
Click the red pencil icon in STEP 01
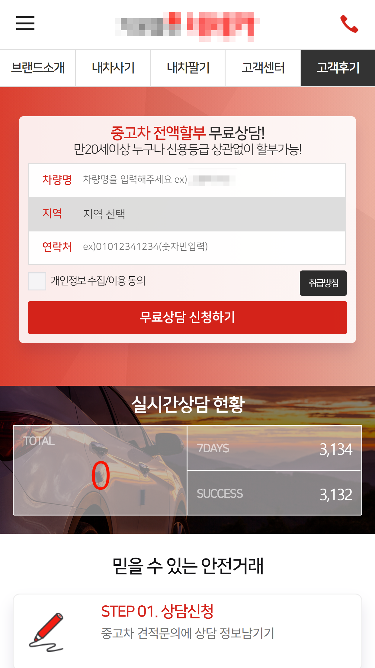tap(46, 632)
